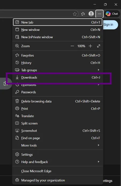Select Translate menu item
The width and height of the screenshot is (121, 186).
(58, 116)
